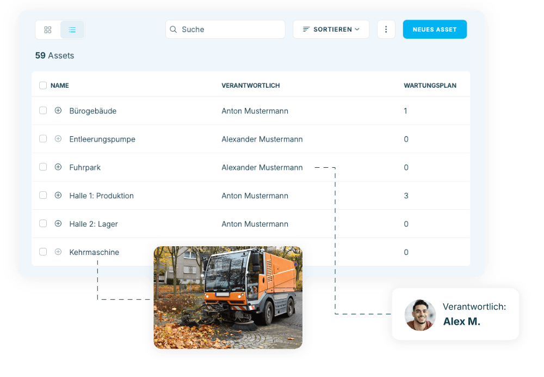The width and height of the screenshot is (544, 377).
Task: Select all assets with header checkbox
Action: [x=43, y=86]
